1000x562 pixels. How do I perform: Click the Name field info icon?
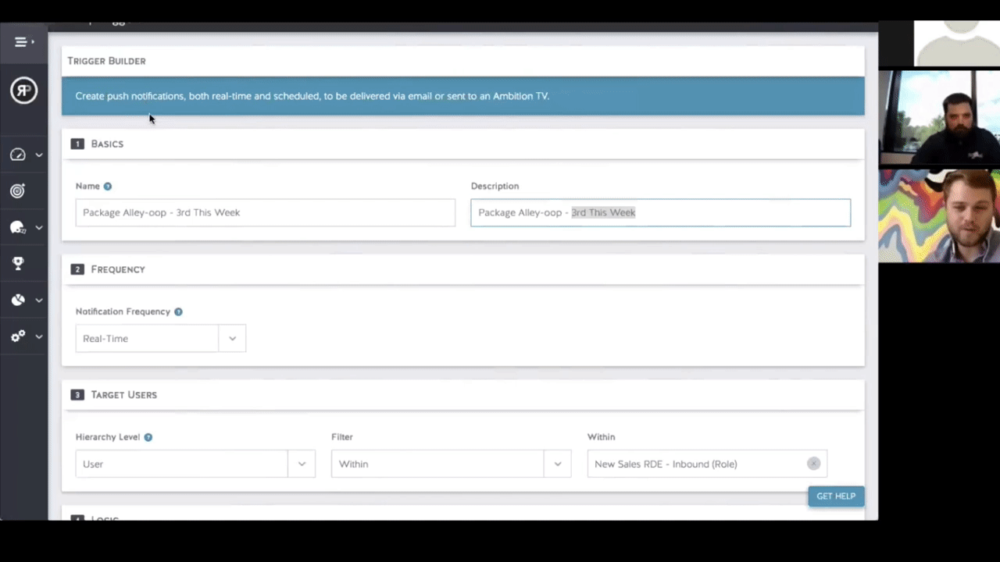pyautogui.click(x=108, y=187)
